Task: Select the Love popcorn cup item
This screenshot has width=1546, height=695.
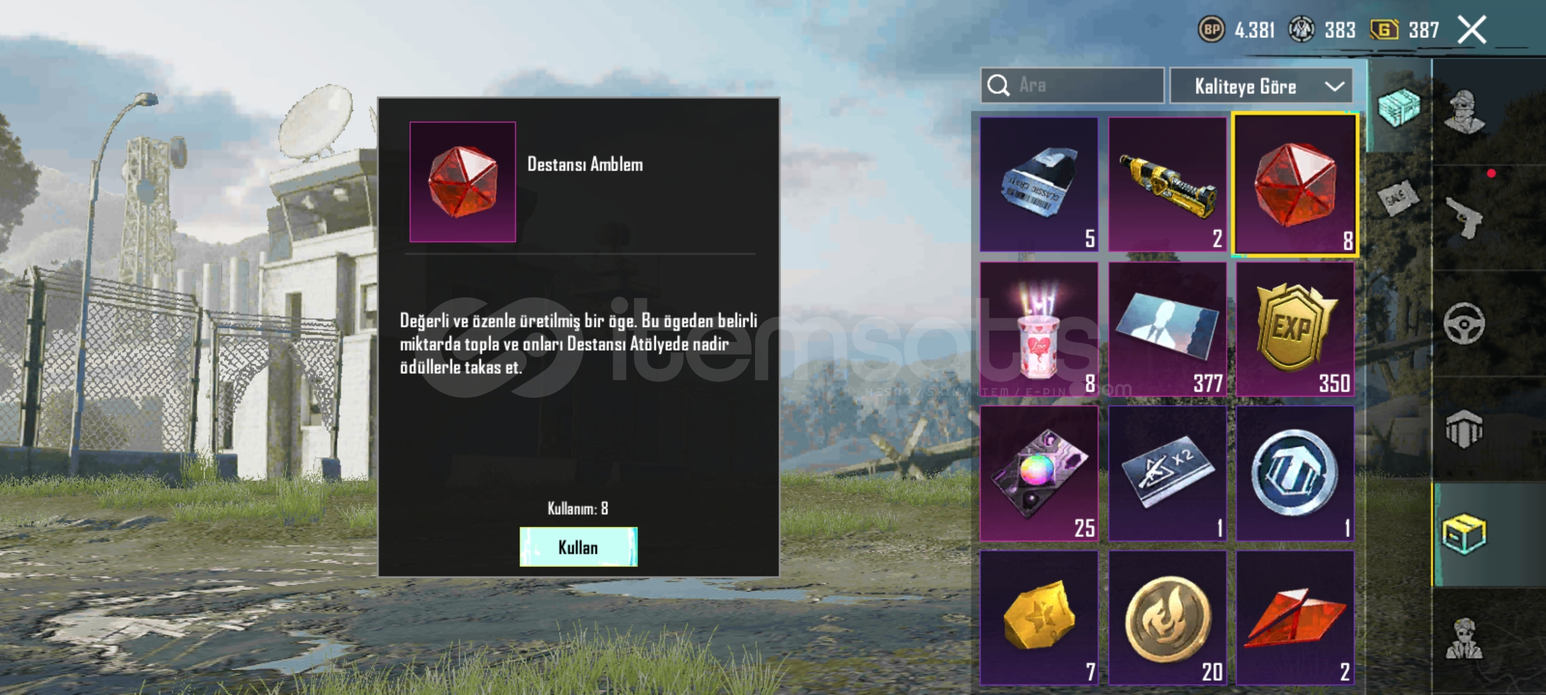Action: (1039, 329)
